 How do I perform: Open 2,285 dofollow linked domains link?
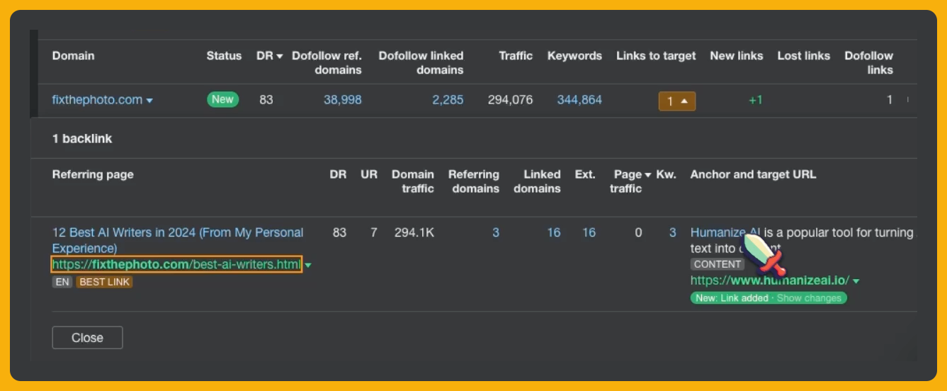click(x=448, y=100)
